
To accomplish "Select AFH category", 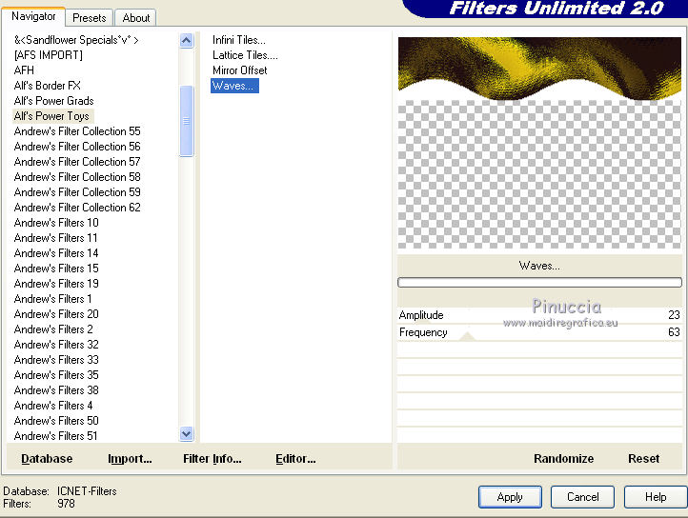I will [24, 70].
